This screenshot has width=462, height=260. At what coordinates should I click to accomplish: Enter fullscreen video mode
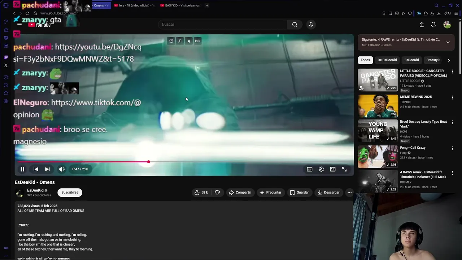pos(344,169)
